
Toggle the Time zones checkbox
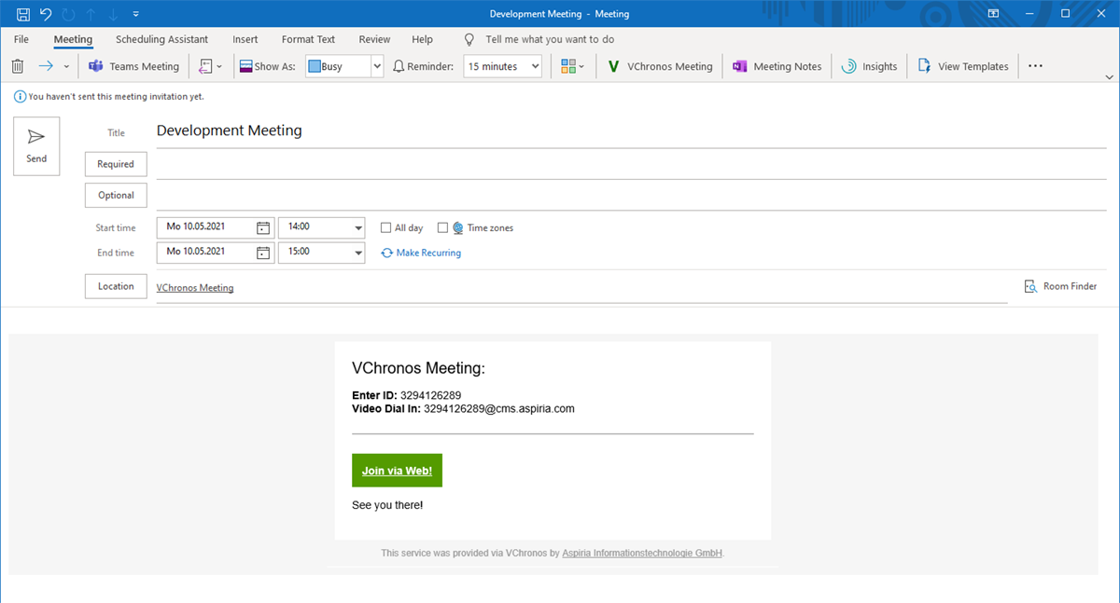pos(442,227)
